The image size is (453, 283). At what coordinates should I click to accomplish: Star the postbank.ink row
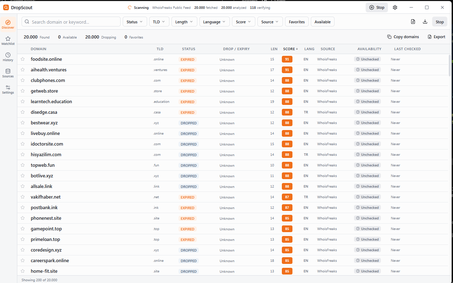tap(23, 208)
